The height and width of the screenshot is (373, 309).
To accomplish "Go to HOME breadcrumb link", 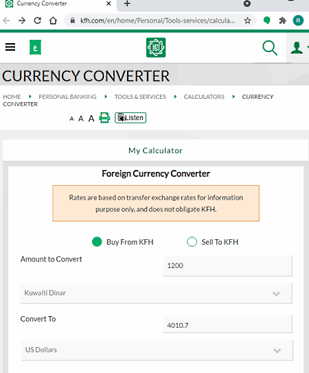I will (12, 97).
